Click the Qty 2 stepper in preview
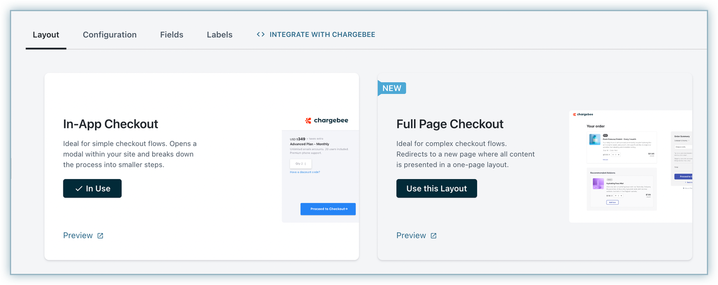Viewport: 718px width, 285px height. 300,164
